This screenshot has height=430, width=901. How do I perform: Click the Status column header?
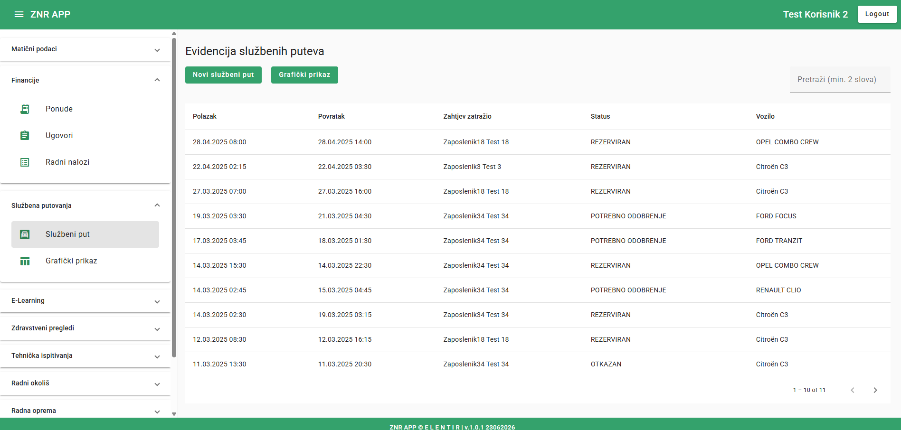tap(600, 117)
